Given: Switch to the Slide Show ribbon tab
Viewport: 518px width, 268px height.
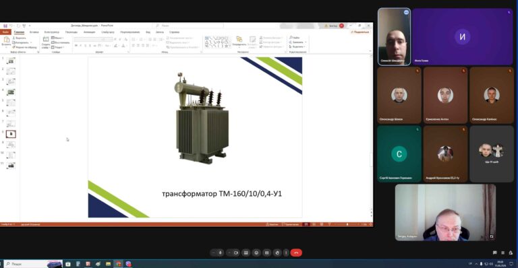Looking at the screenshot, I should (108, 32).
